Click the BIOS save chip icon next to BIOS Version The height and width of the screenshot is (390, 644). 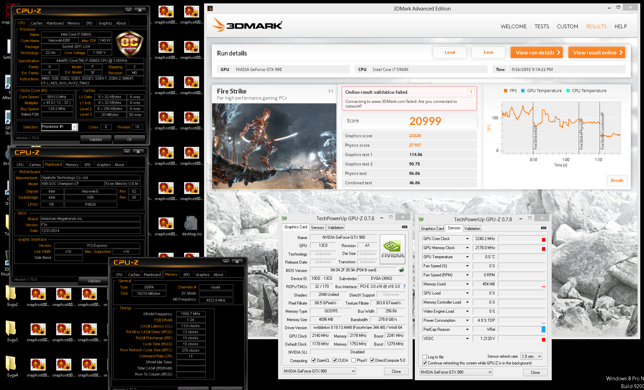(x=402, y=270)
